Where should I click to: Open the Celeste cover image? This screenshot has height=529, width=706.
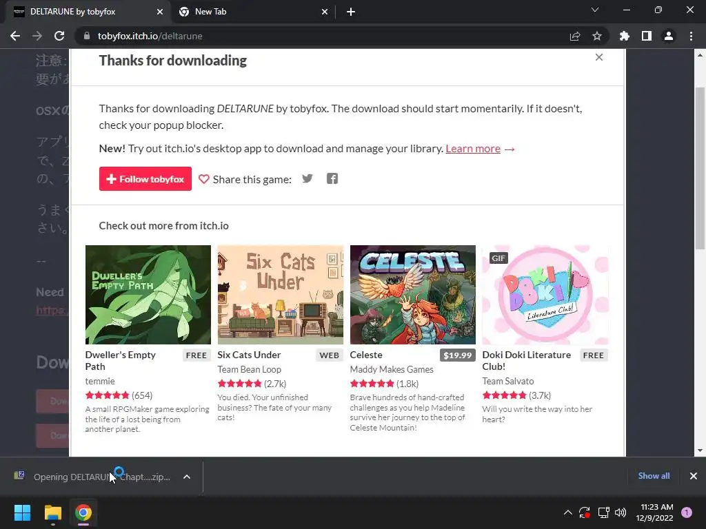coord(413,295)
